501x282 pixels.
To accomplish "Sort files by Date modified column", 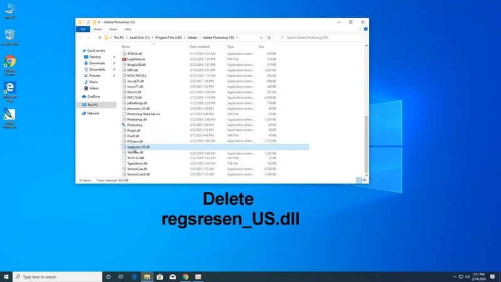I will tap(200, 46).
